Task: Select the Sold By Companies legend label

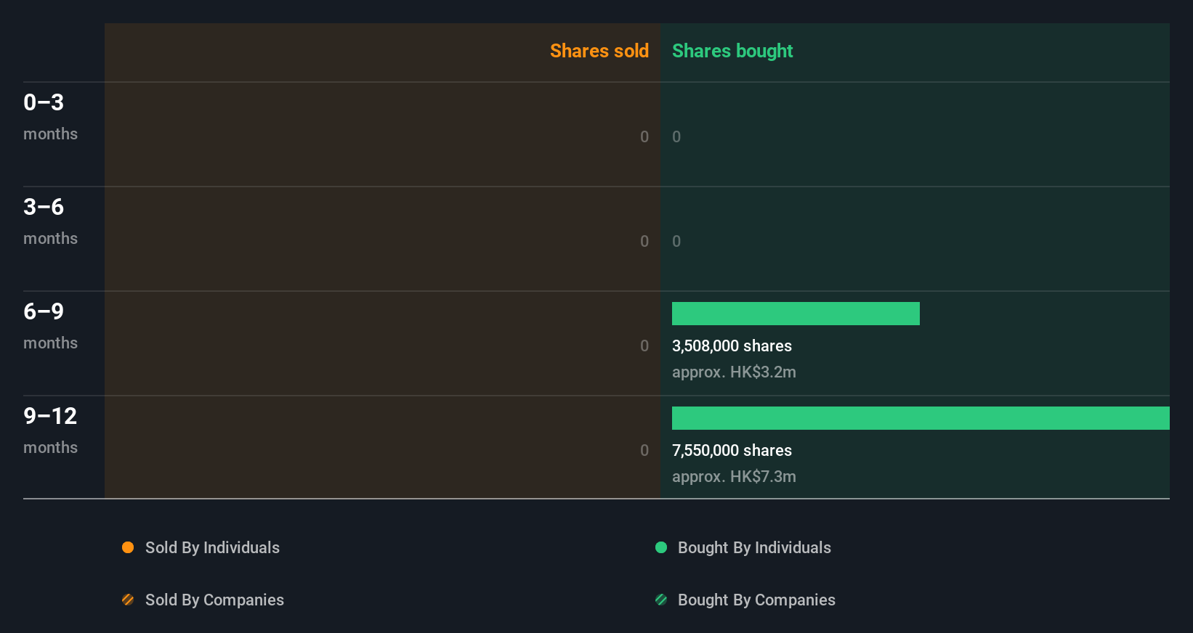Action: pos(214,600)
